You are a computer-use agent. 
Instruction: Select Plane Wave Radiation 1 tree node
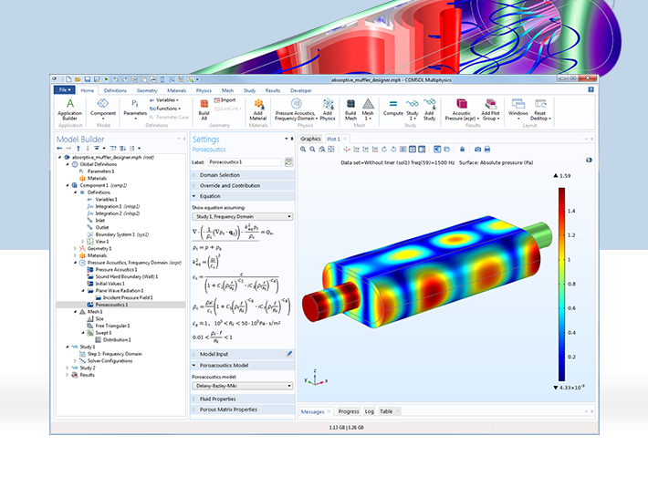[120, 291]
